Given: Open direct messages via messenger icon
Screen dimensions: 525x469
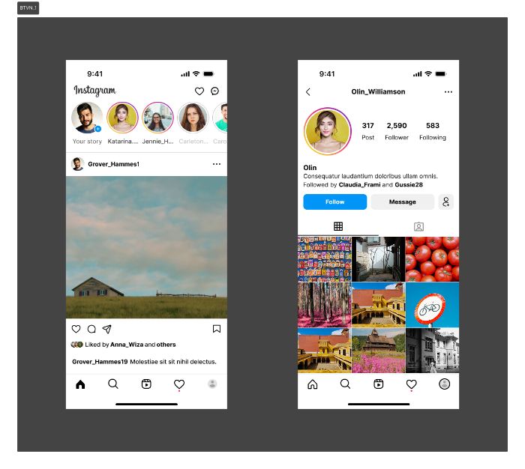Looking at the screenshot, I should (214, 91).
